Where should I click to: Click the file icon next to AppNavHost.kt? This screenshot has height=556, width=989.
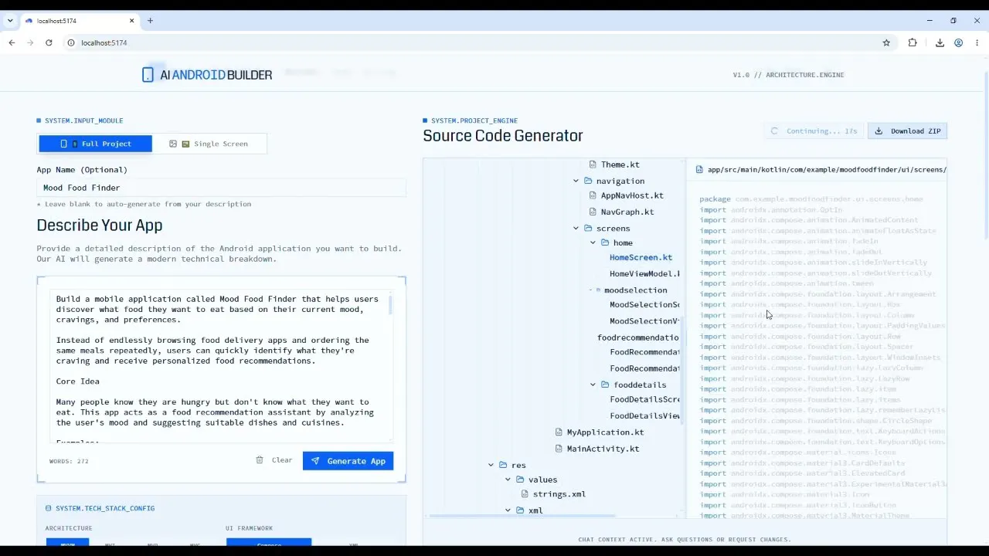point(593,195)
